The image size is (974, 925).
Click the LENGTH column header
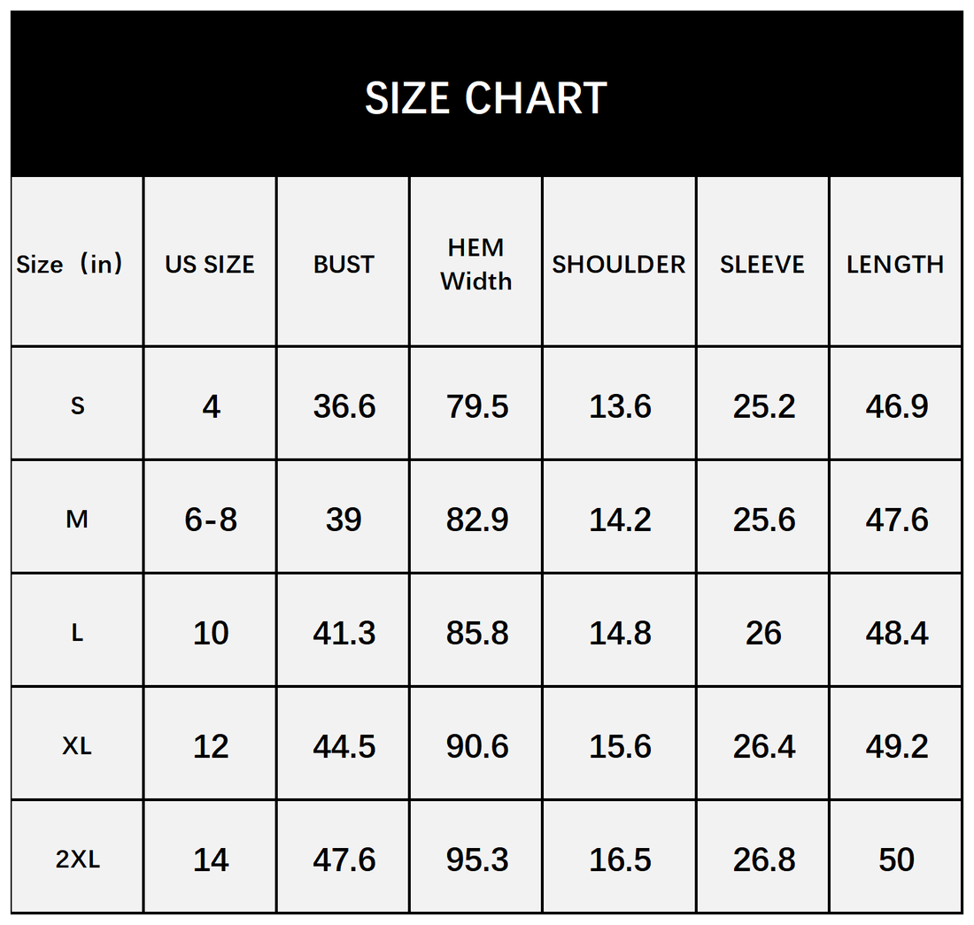(x=895, y=265)
